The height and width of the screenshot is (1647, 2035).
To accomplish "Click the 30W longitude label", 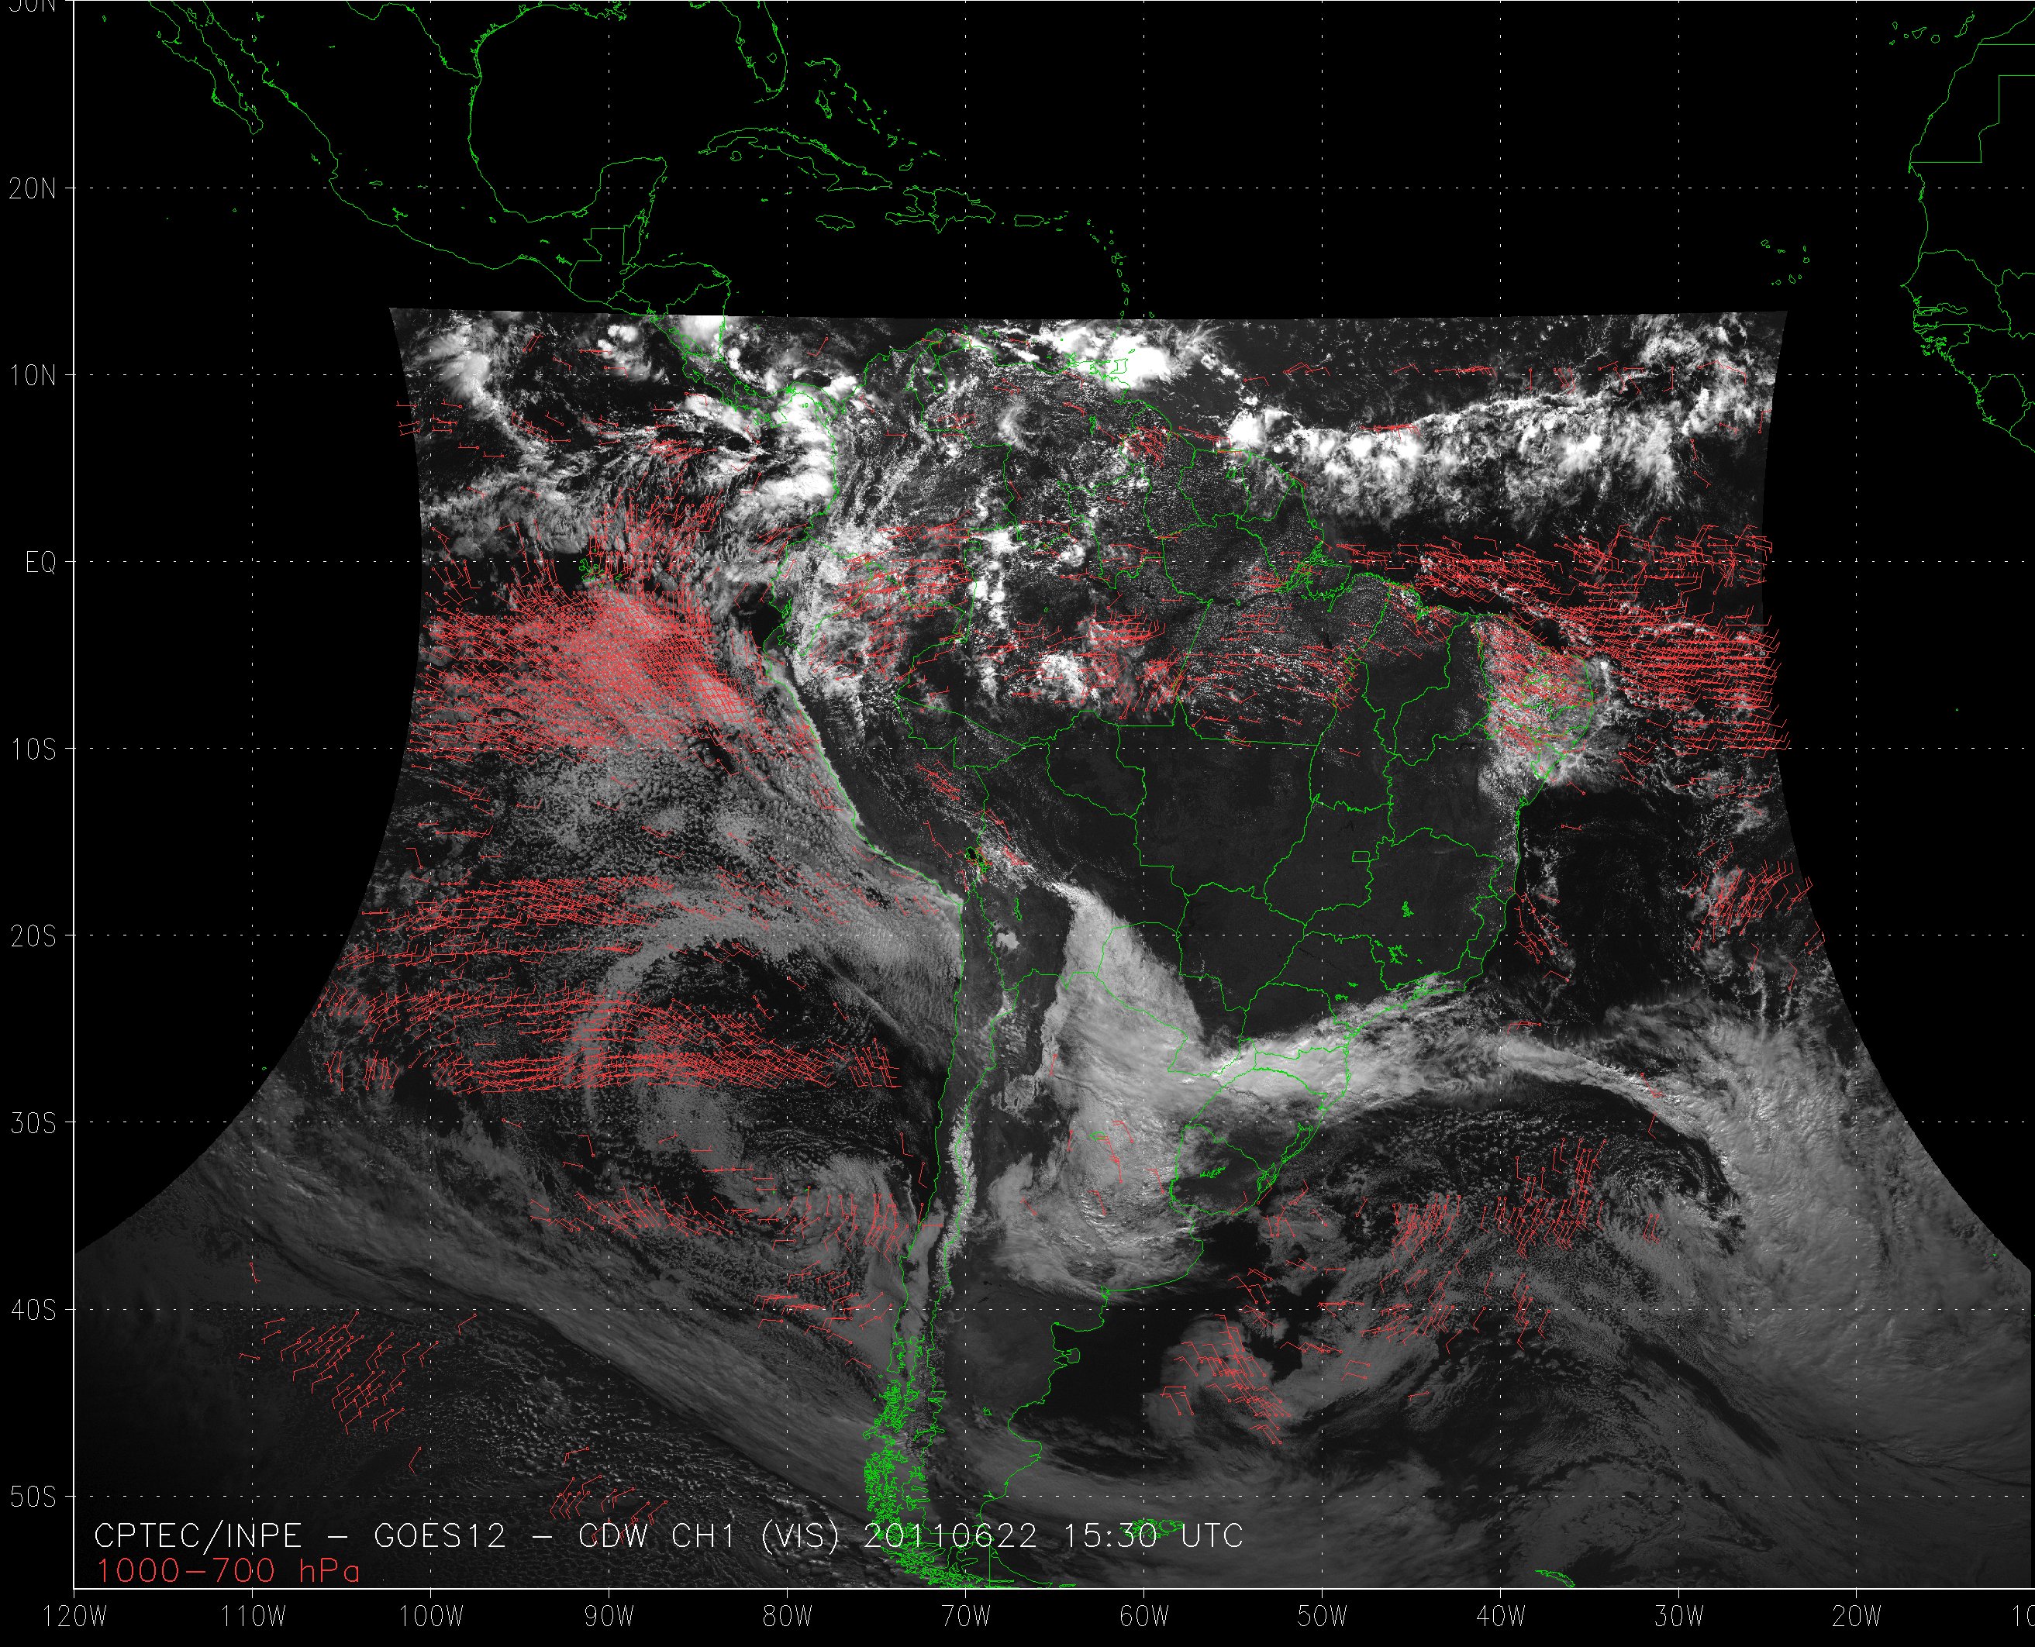I will click(1679, 1617).
